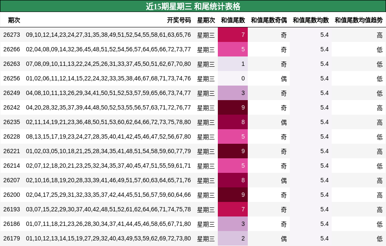Select the draw numbers of period 26273
The height and width of the screenshot is (246, 386).
coord(108,35)
